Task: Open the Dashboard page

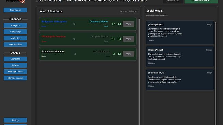Action: click(15, 10)
